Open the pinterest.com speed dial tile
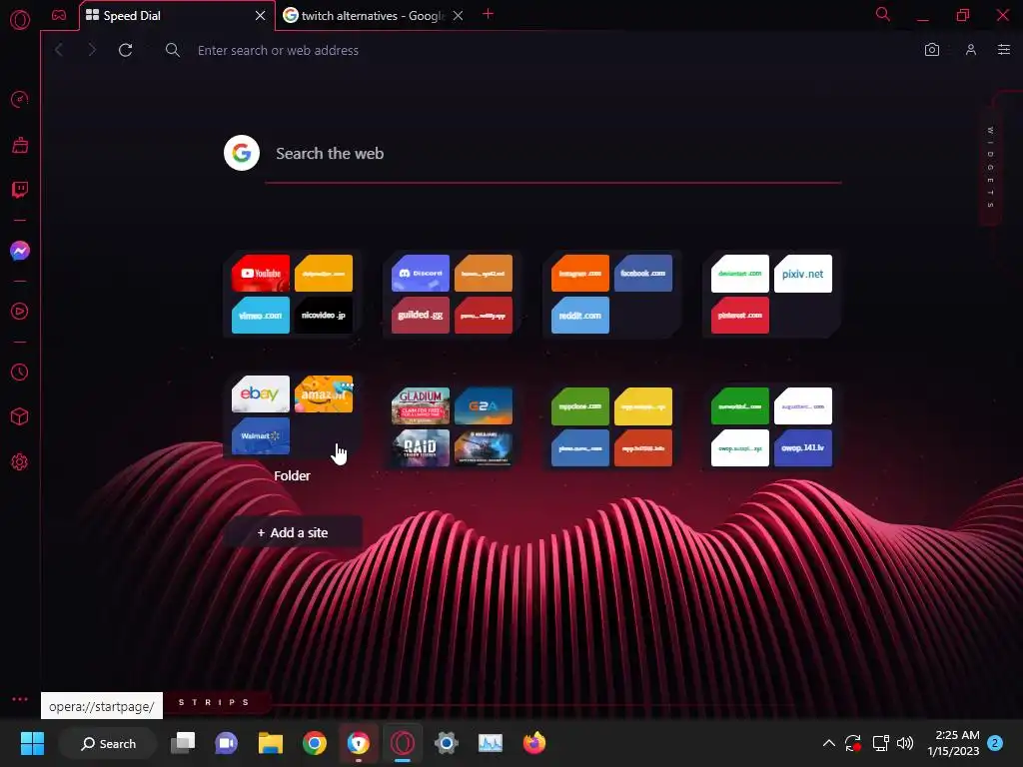The image size is (1023, 767). [740, 315]
